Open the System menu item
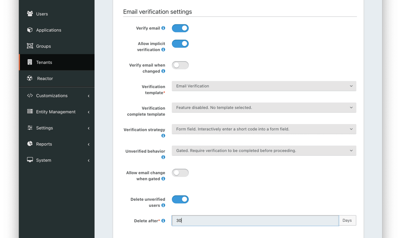 click(57, 160)
